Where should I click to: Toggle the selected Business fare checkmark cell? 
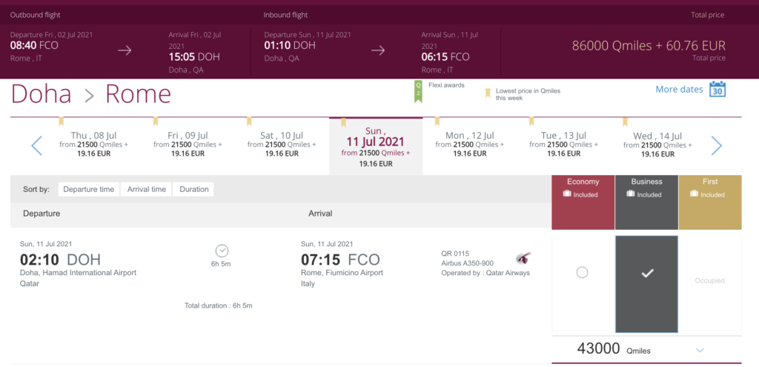coord(646,284)
